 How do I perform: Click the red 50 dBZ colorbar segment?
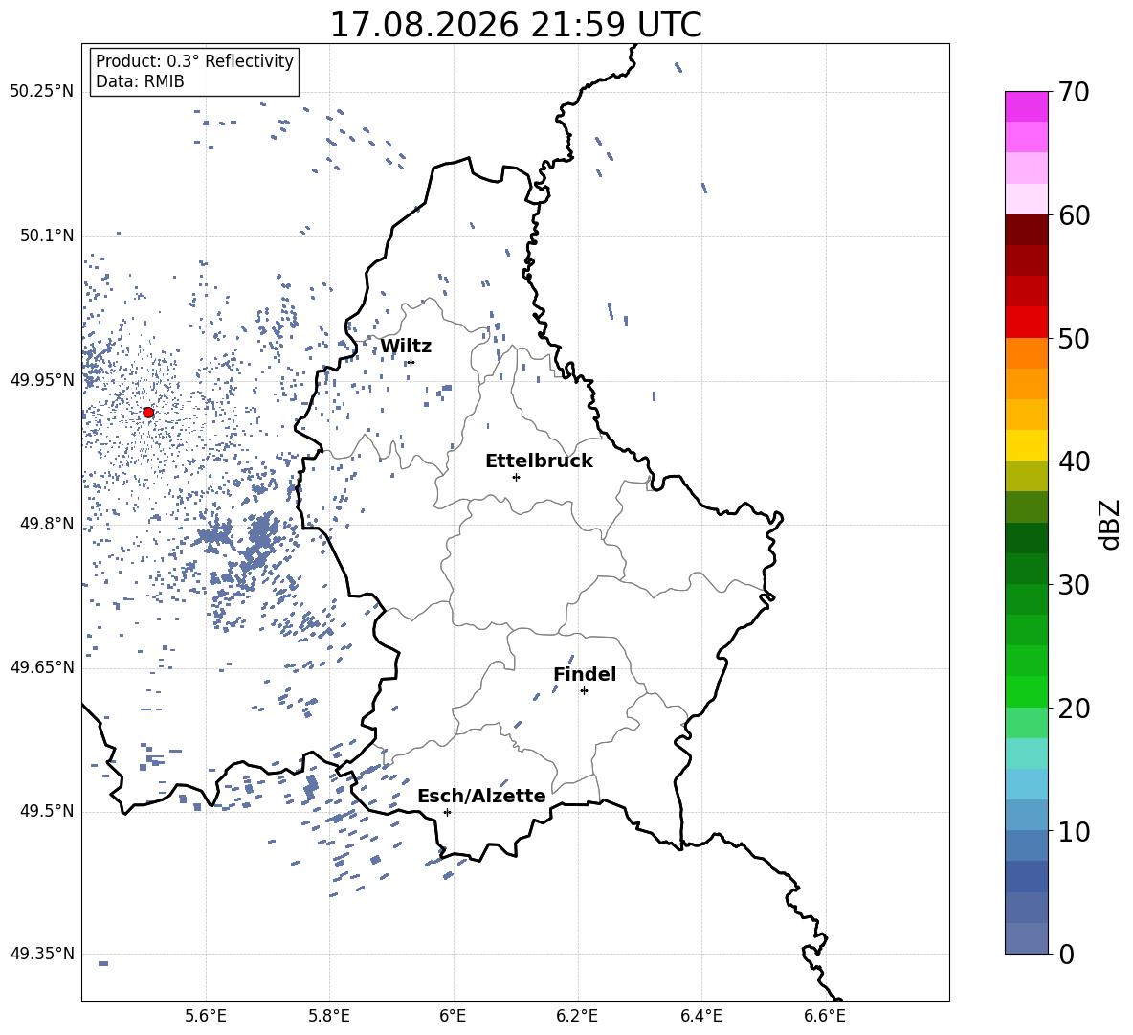[1026, 323]
